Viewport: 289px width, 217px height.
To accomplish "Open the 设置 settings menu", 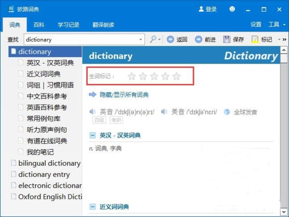I will [x=256, y=24].
